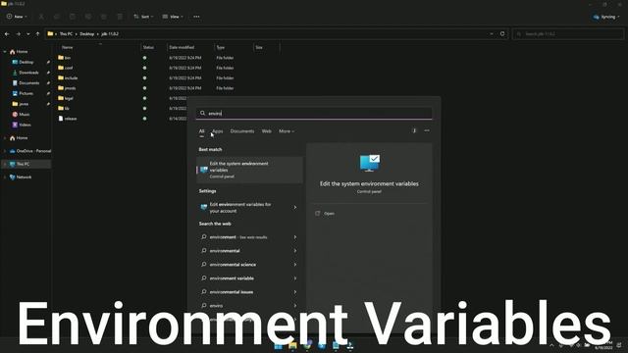Image resolution: width=628 pixels, height=353 pixels.
Task: Go back with the File Explorer back arrow
Action: 7,34
